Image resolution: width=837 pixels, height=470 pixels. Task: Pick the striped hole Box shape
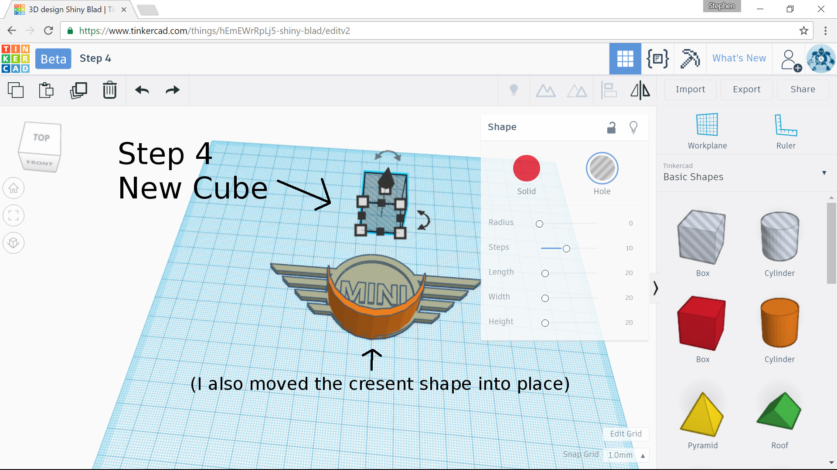tap(701, 237)
